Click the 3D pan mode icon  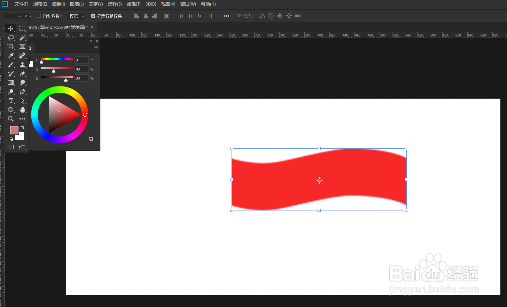pos(280,16)
